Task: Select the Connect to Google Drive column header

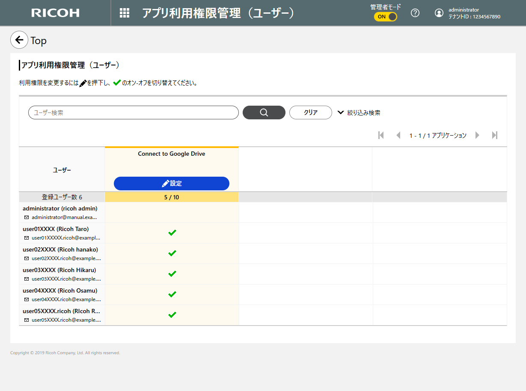Action: 171,154
